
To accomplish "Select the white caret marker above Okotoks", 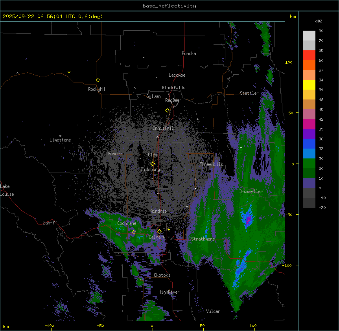I will click(141, 280).
